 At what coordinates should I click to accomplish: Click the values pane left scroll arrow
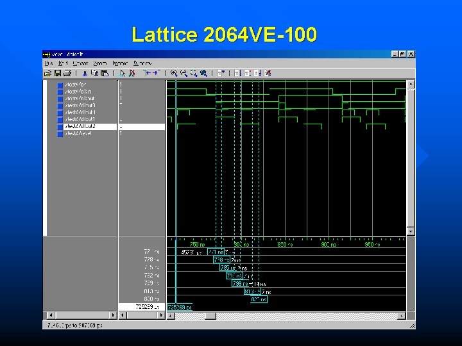123,315
